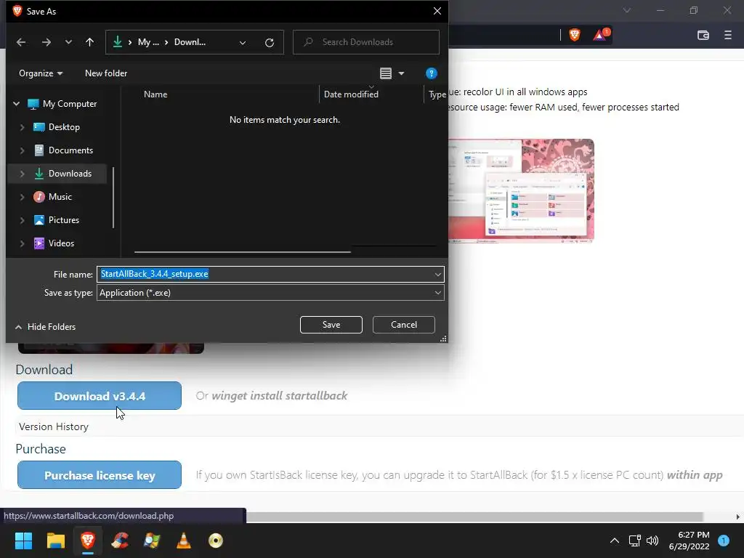Close the Save As dialog
The height and width of the screenshot is (558, 744).
(x=437, y=11)
